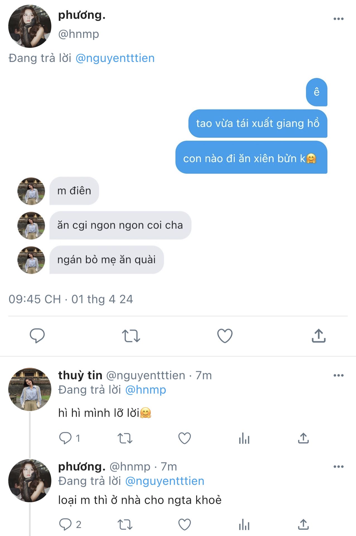This screenshot has height=536, width=356.
Task: Reply to thuỳ tin's 'hì hì mình lỡ lời' tweet
Action: coord(66,438)
